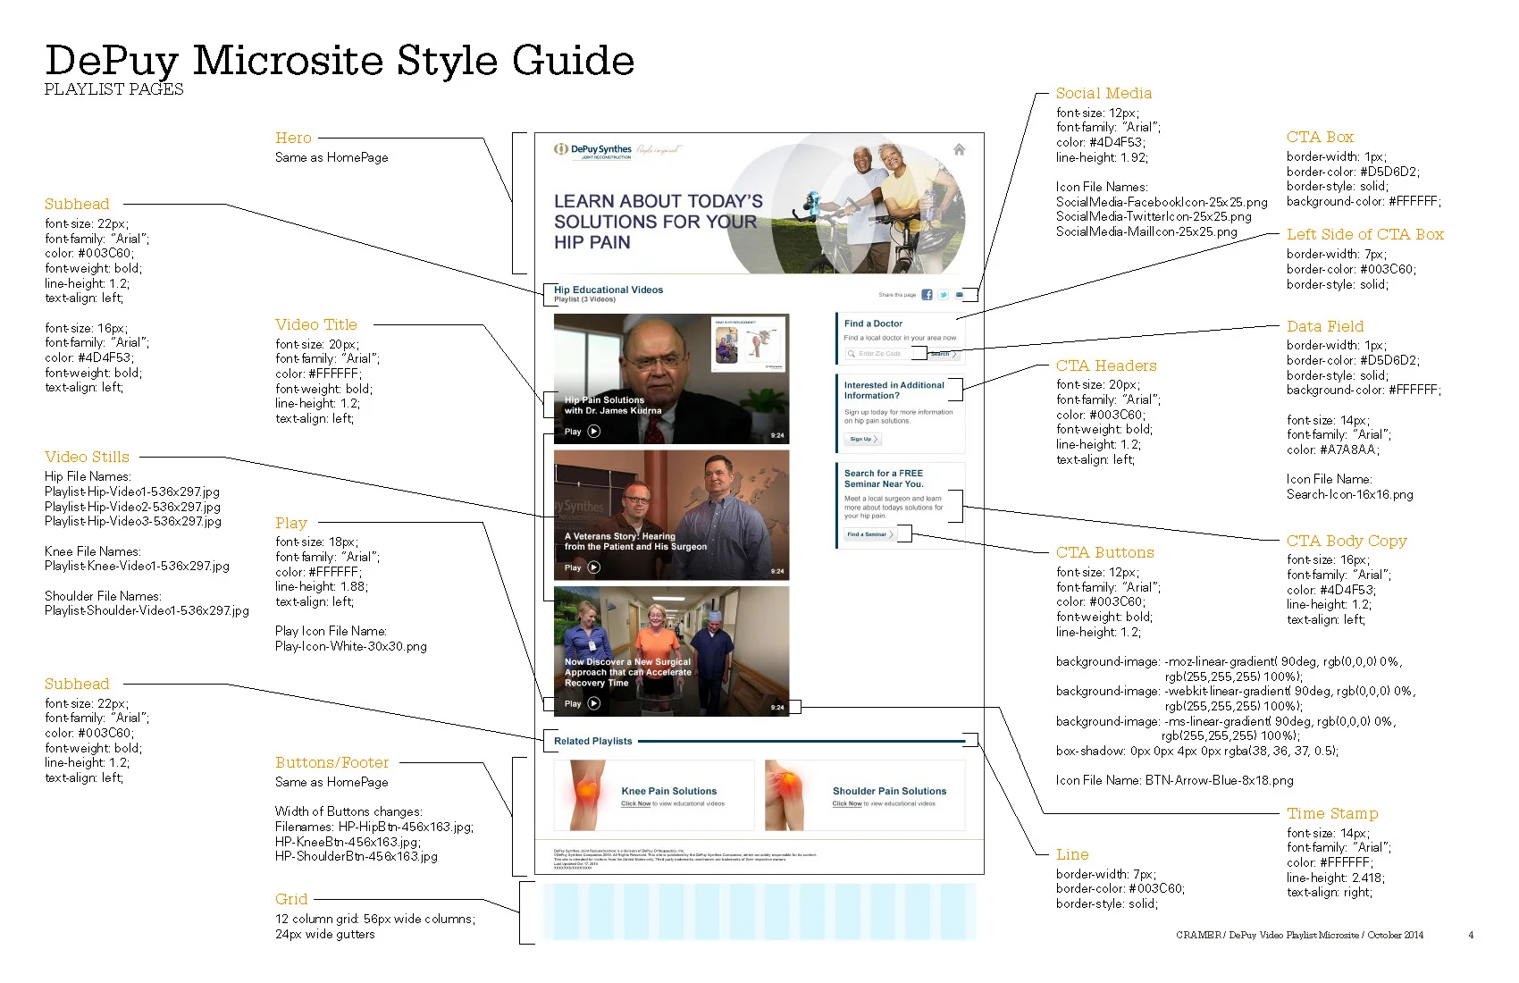This screenshot has width=1519, height=983.
Task: Click the 'Icon File Name: BTN-Arrow-Blue-8x18.png' line
Action: pyautogui.click(x=1174, y=780)
